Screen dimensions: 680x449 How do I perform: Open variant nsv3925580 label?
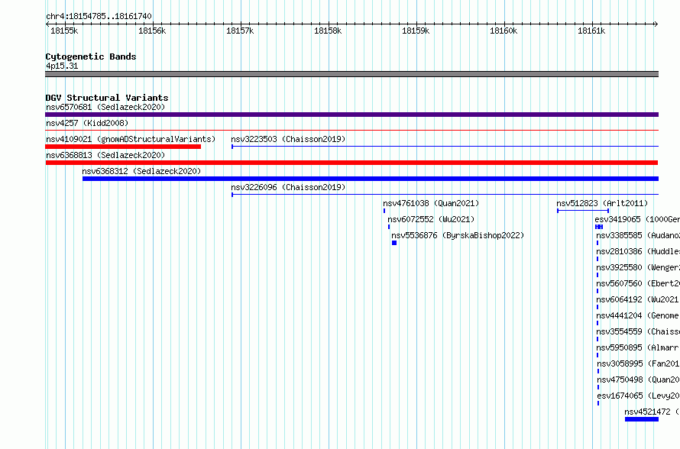click(638, 267)
